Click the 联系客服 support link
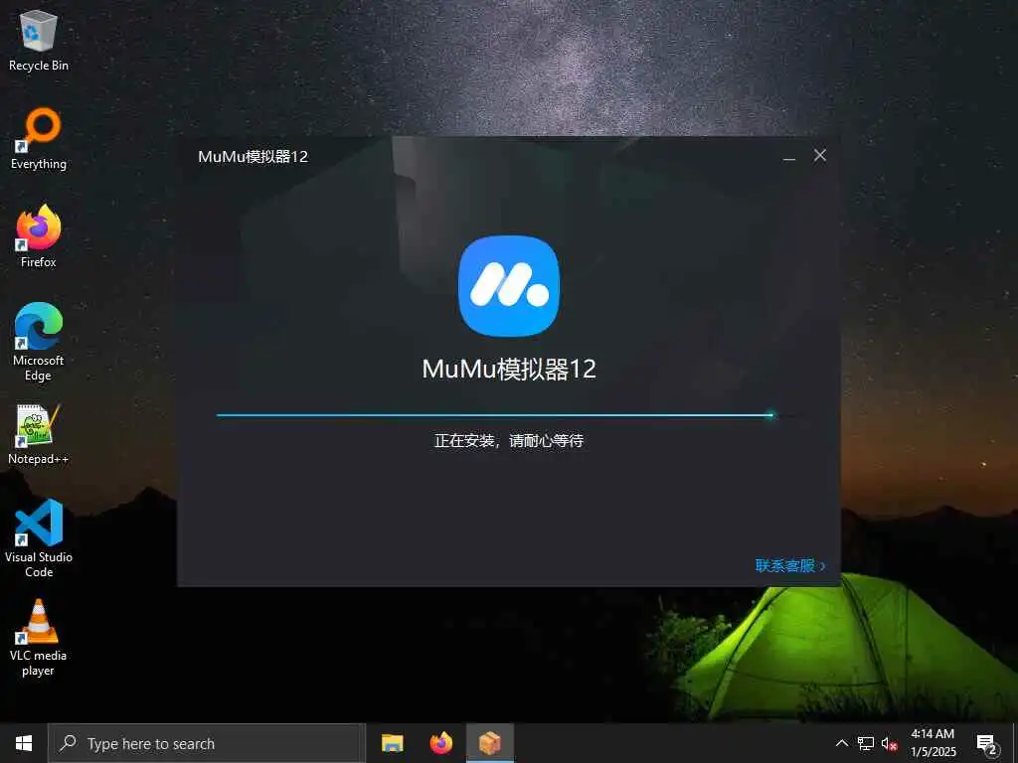This screenshot has height=763, width=1018. [790, 565]
